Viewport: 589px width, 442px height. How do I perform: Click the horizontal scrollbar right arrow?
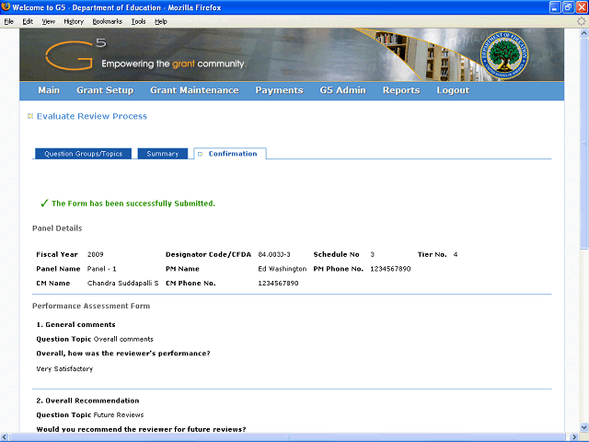point(574,437)
